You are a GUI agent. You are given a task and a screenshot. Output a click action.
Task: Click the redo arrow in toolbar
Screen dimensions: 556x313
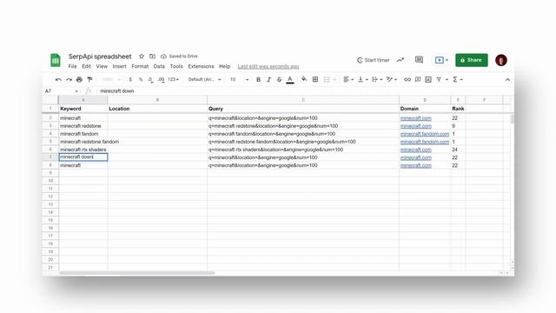69,79
